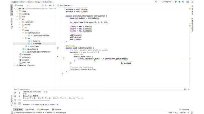Expand the bin folder
This screenshot has height=114, width=204.
pyautogui.click(x=17, y=17)
